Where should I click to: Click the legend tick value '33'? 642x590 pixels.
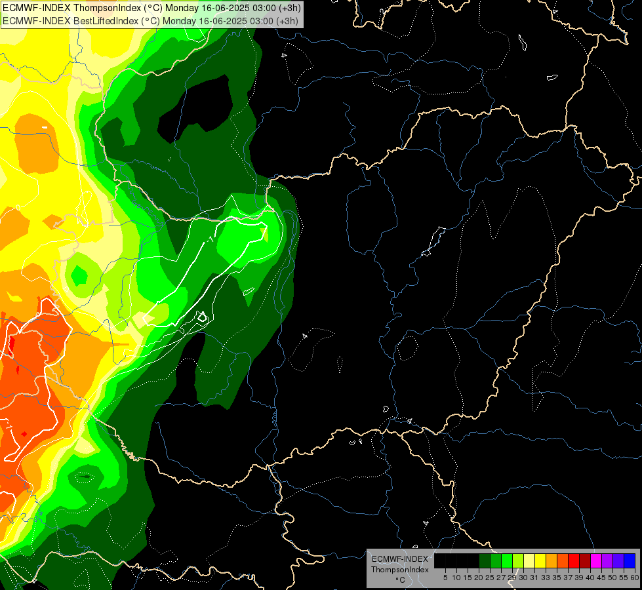point(546,578)
